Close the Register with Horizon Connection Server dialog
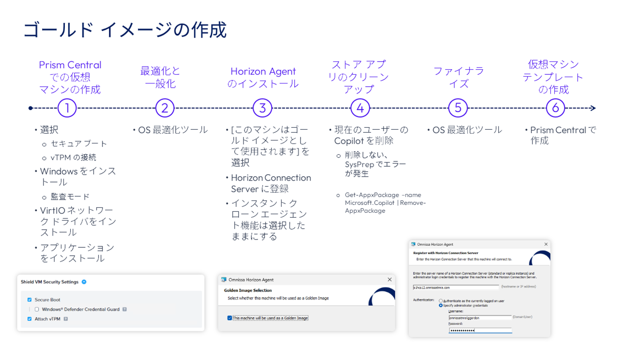This screenshot has width=629, height=342. [546, 244]
